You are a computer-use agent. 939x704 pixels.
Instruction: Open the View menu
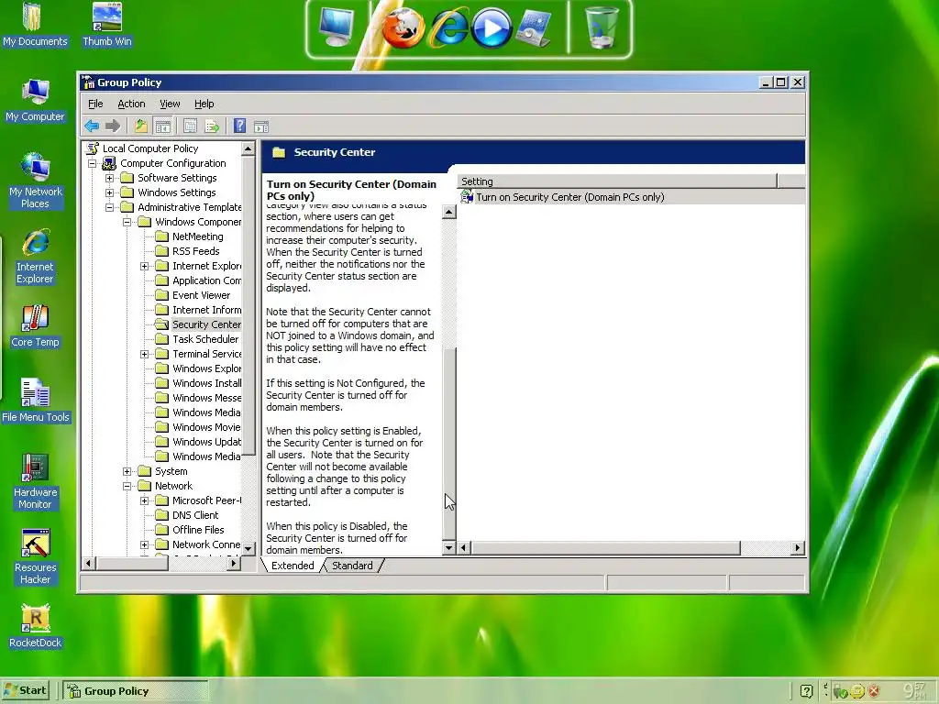coord(170,104)
